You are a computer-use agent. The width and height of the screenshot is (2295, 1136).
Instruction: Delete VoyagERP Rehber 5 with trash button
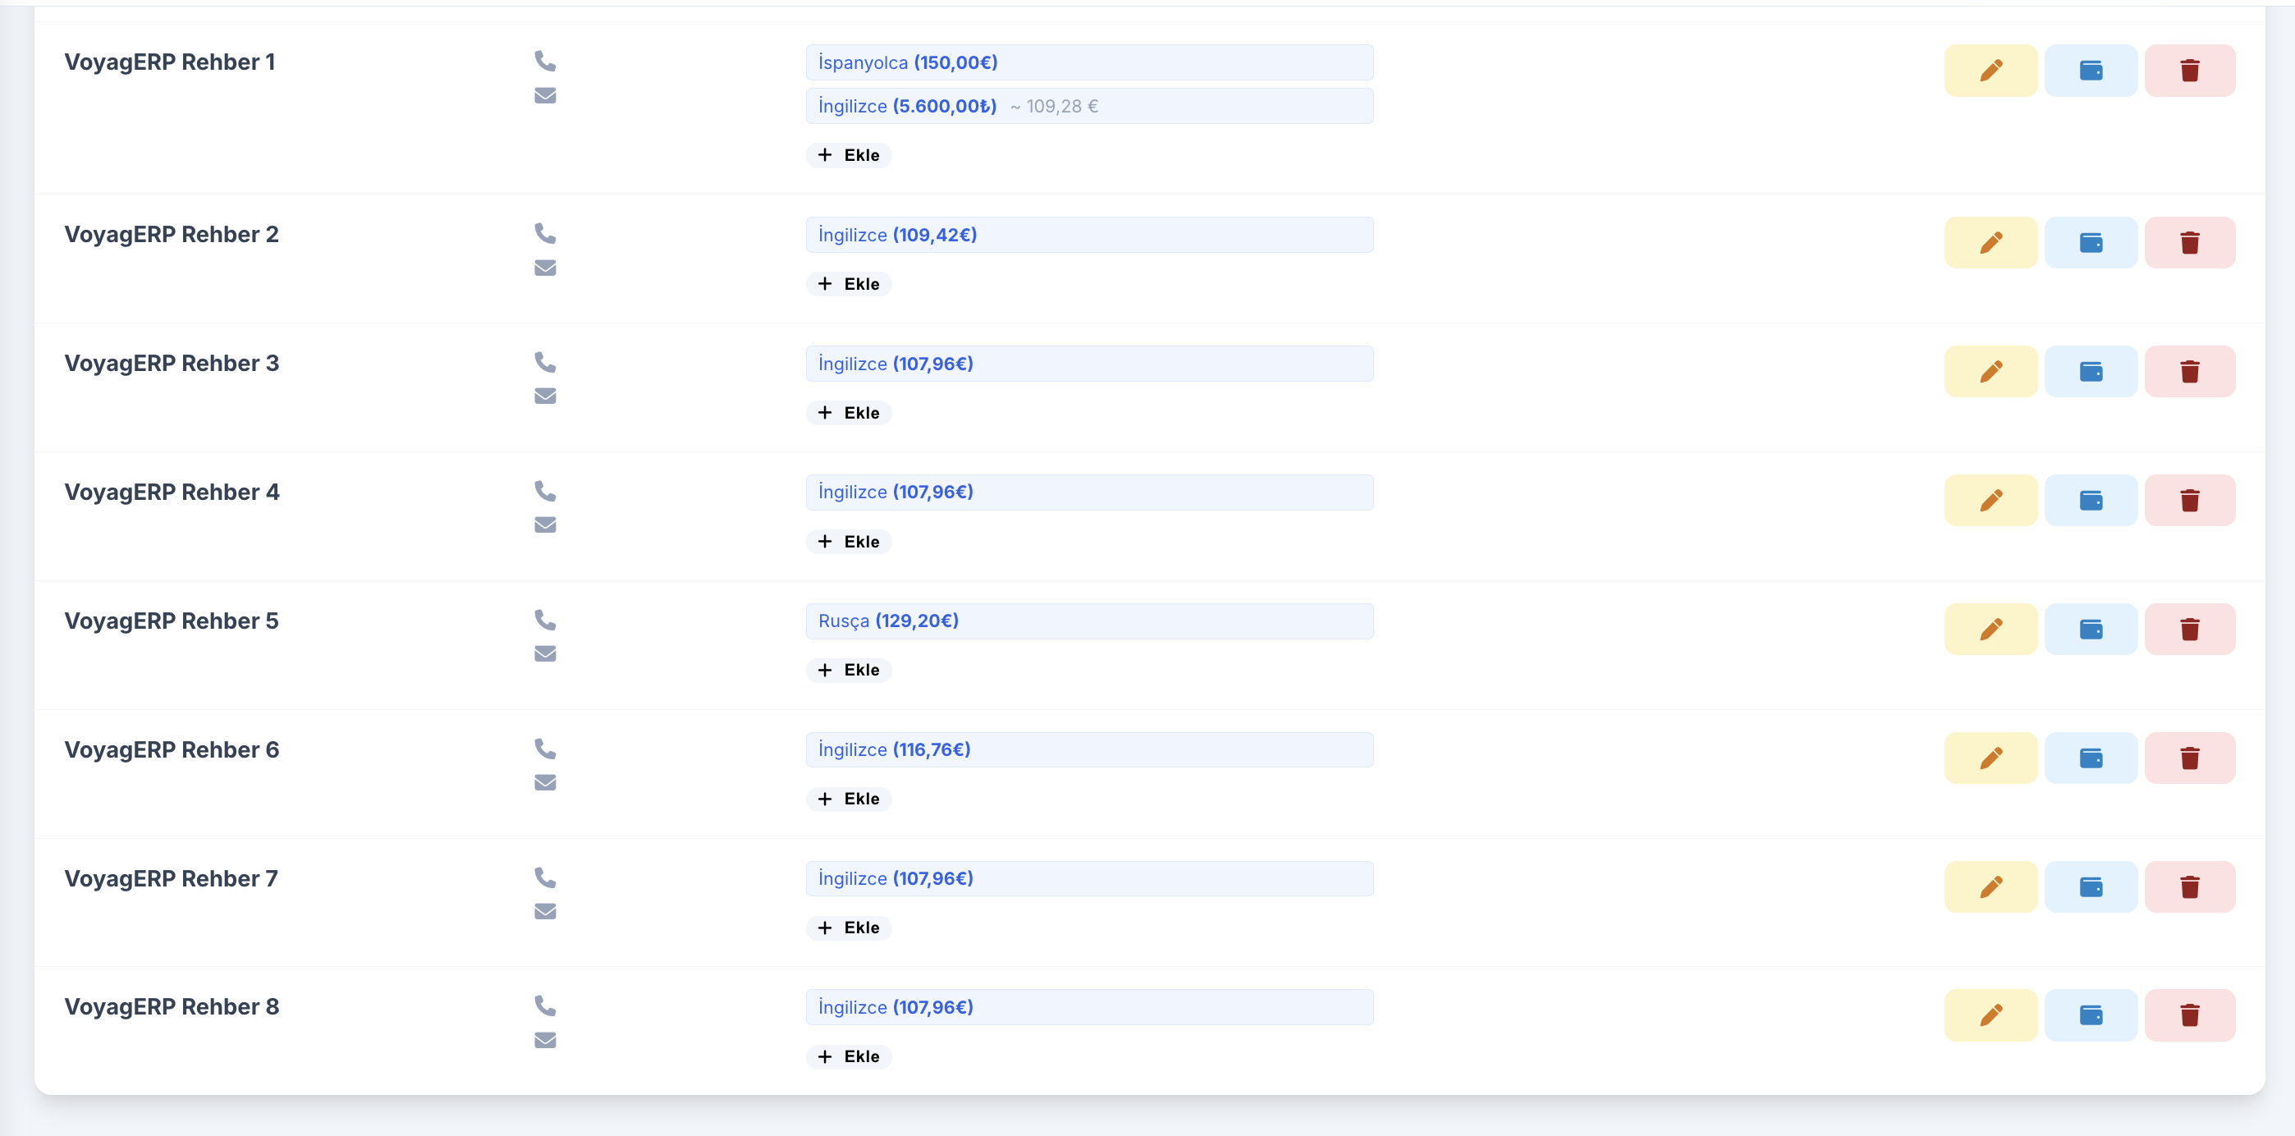(2189, 629)
